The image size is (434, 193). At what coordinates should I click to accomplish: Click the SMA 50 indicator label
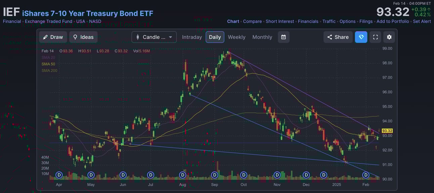coord(48,64)
